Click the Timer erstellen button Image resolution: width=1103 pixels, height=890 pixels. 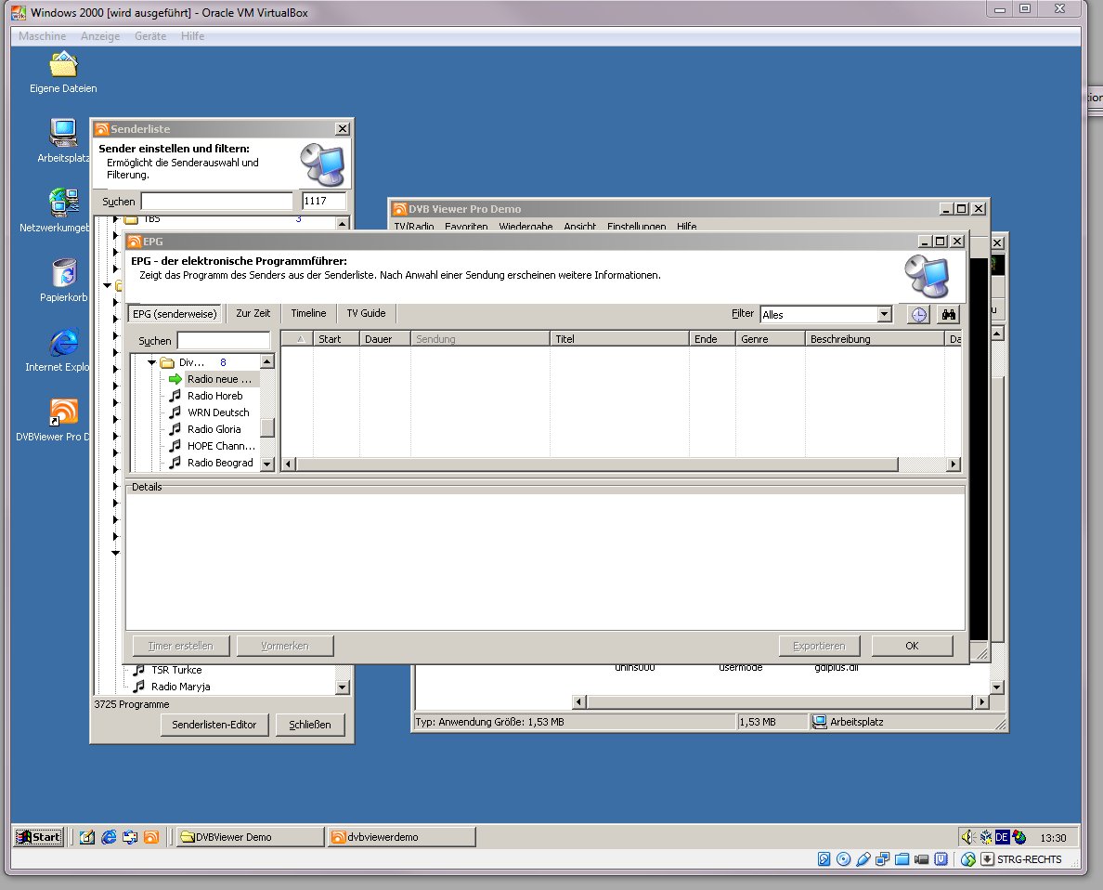coord(181,646)
